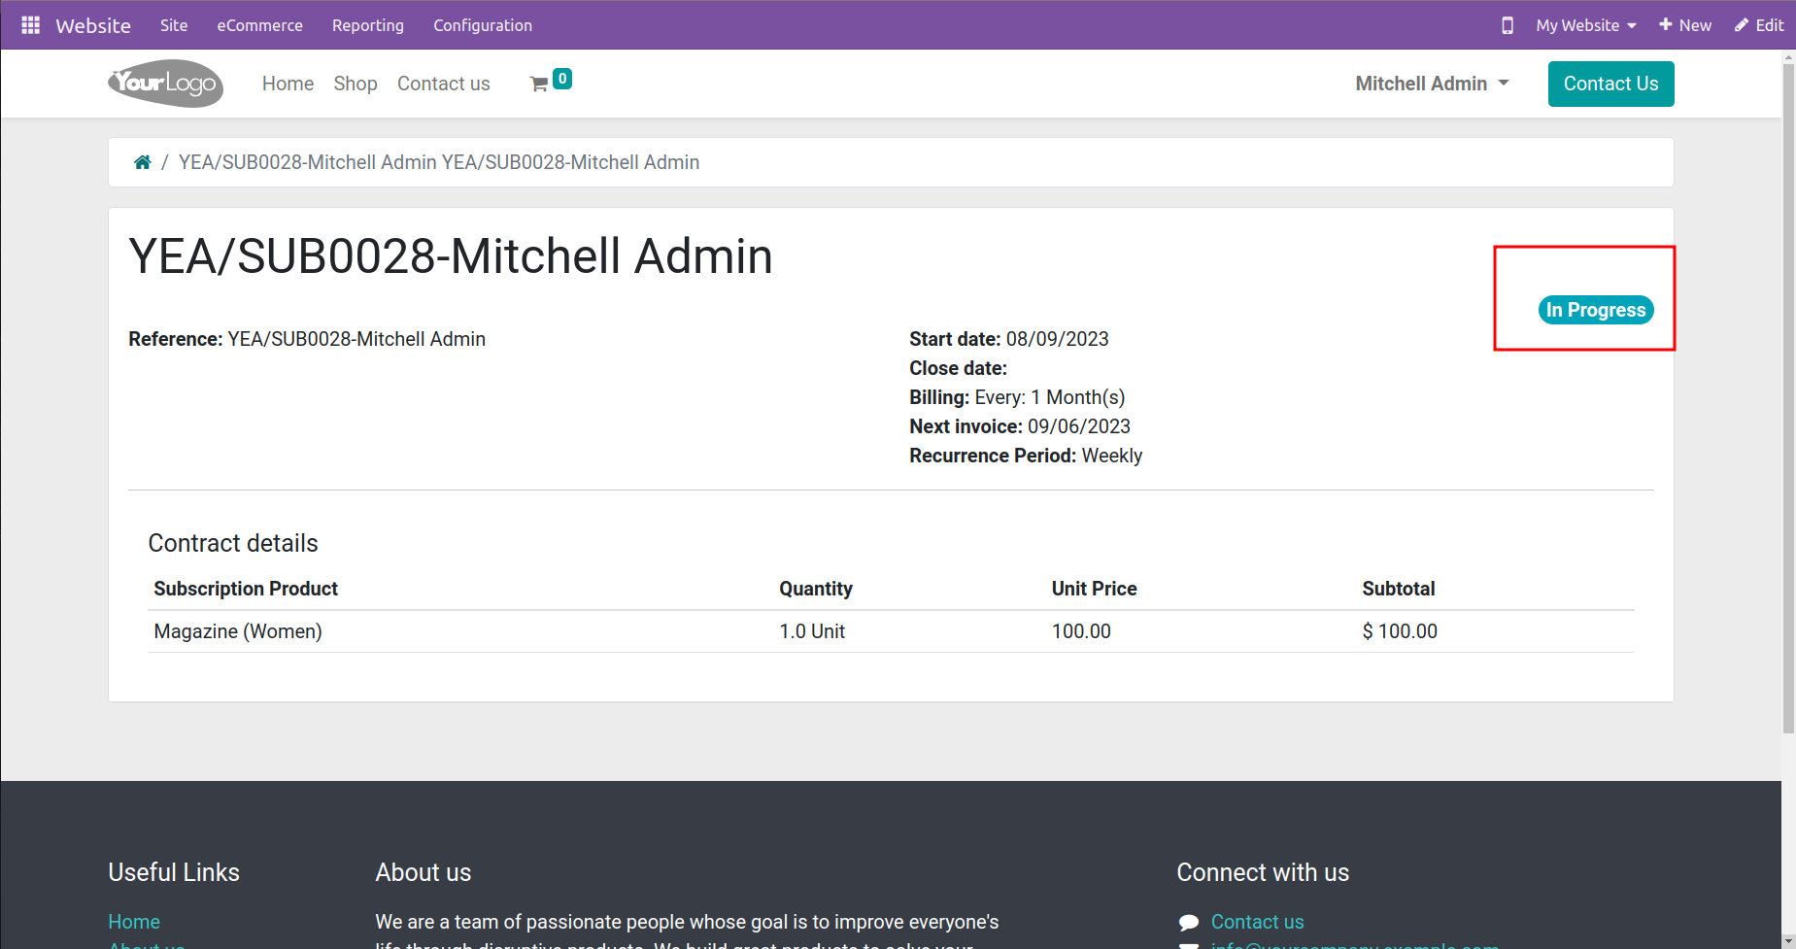Click the home breadcrumb icon
The image size is (1796, 949).
coord(143,162)
